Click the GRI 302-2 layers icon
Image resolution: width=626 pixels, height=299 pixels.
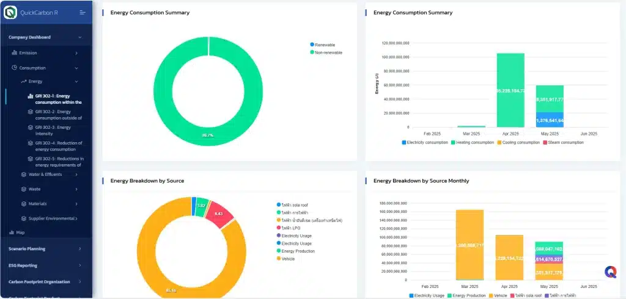(x=31, y=112)
